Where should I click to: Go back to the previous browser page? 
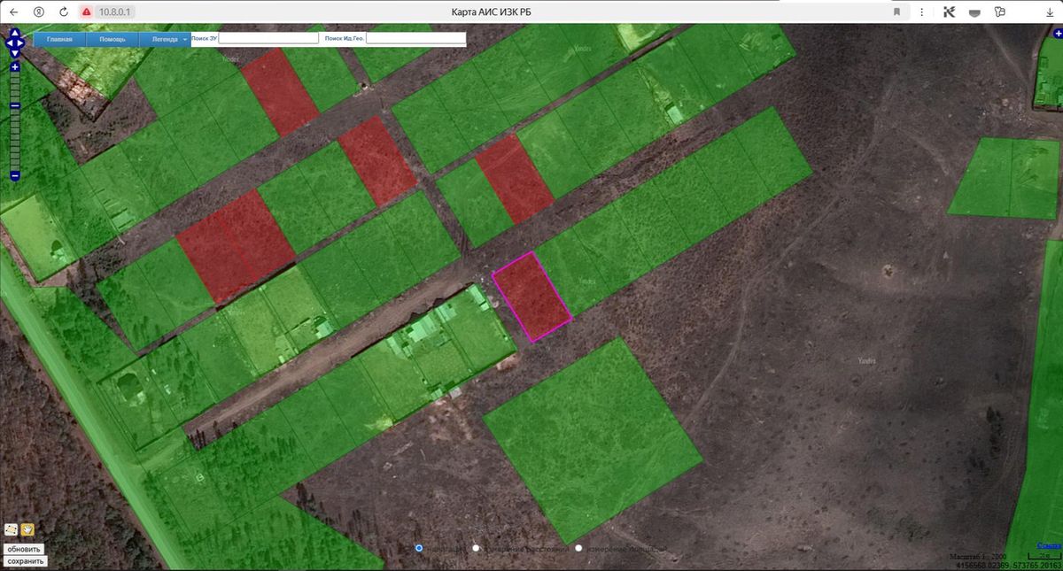tap(13, 12)
